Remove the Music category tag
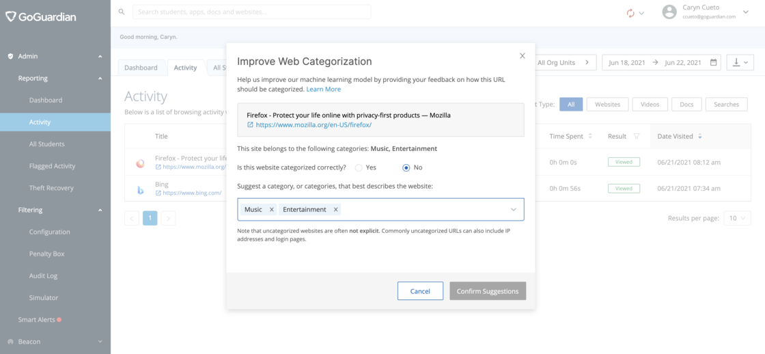The height and width of the screenshot is (354, 765). coord(272,210)
